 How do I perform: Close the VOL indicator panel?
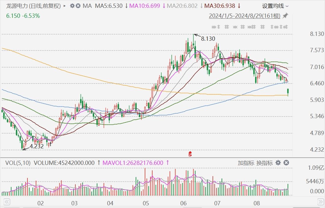(286, 163)
